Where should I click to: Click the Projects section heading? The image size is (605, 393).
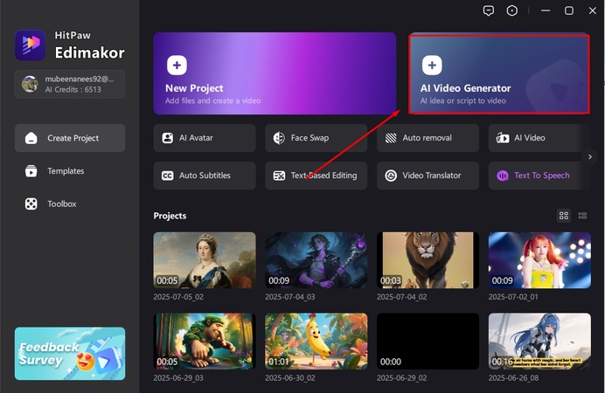pos(170,216)
